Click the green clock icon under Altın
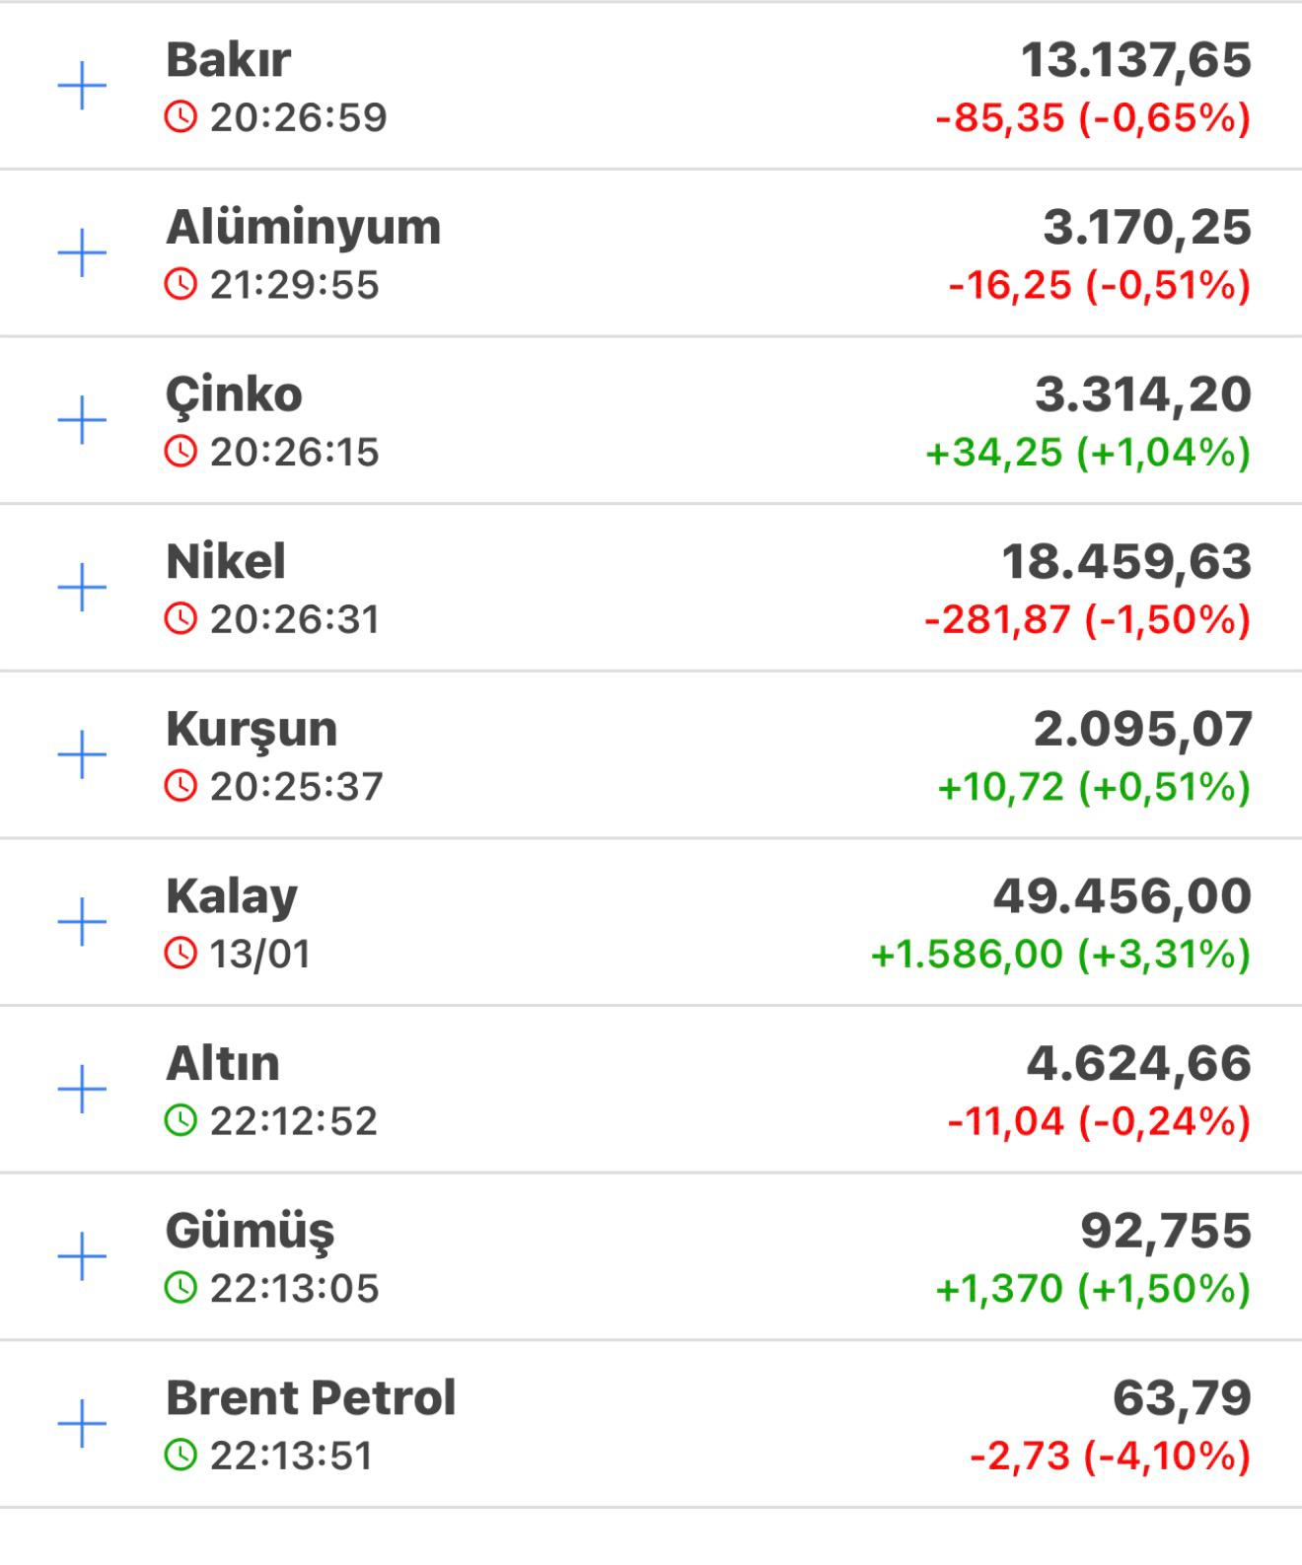The image size is (1302, 1565). tap(181, 1120)
